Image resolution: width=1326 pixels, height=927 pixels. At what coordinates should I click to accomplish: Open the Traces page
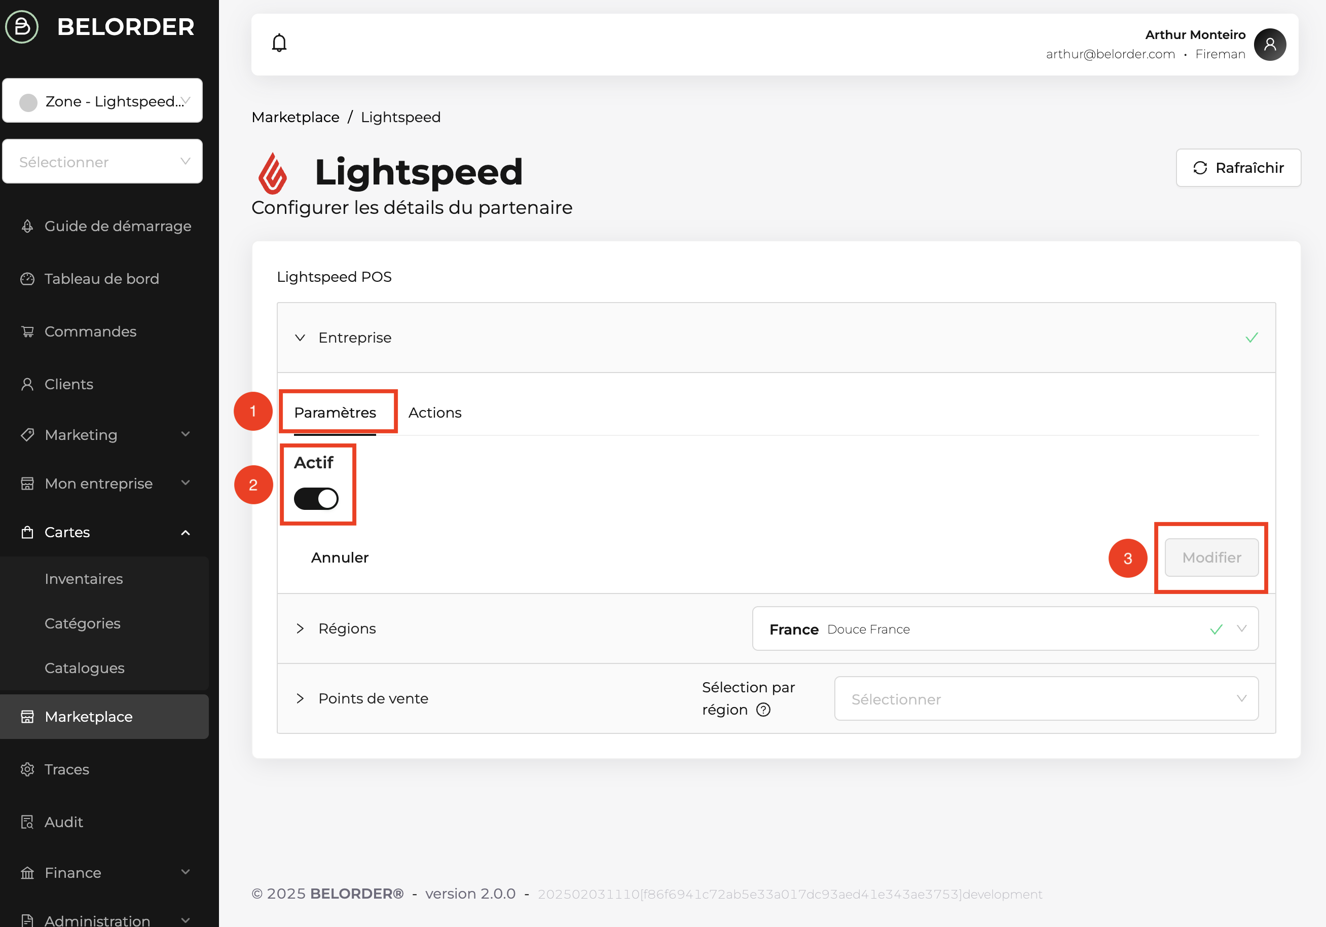click(x=104, y=769)
